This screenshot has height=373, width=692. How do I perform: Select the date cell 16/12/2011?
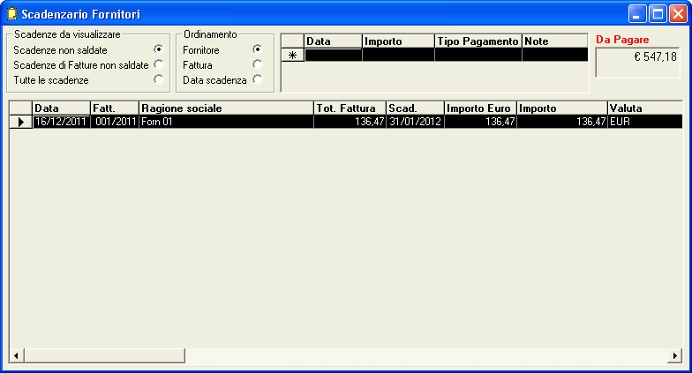point(62,122)
